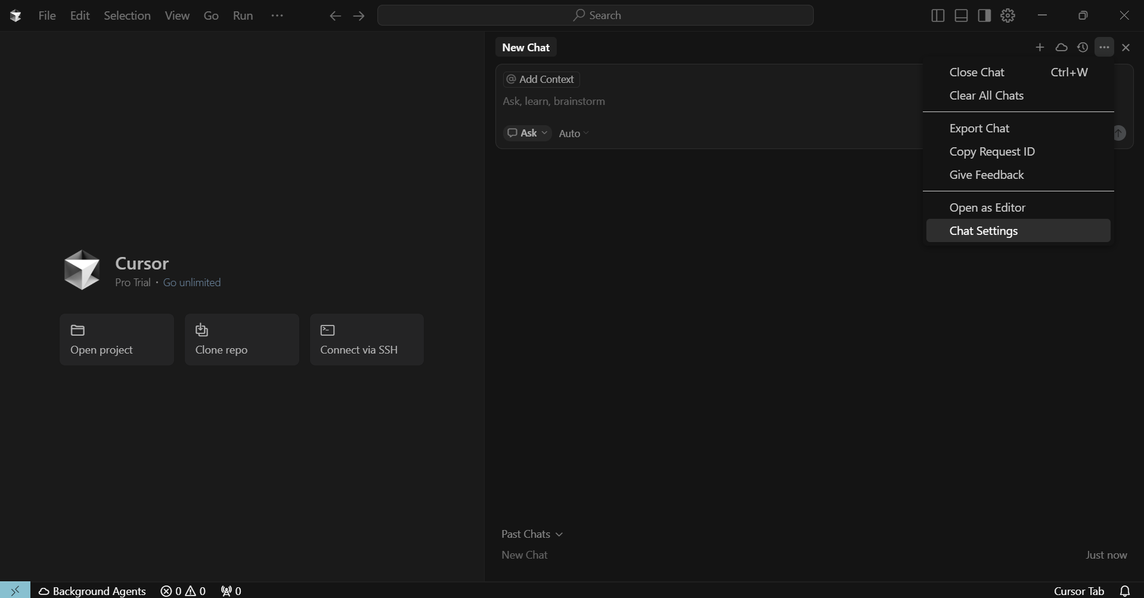The image size is (1144, 598).
Task: Show errors and warnings count in status bar
Action: [x=183, y=591]
